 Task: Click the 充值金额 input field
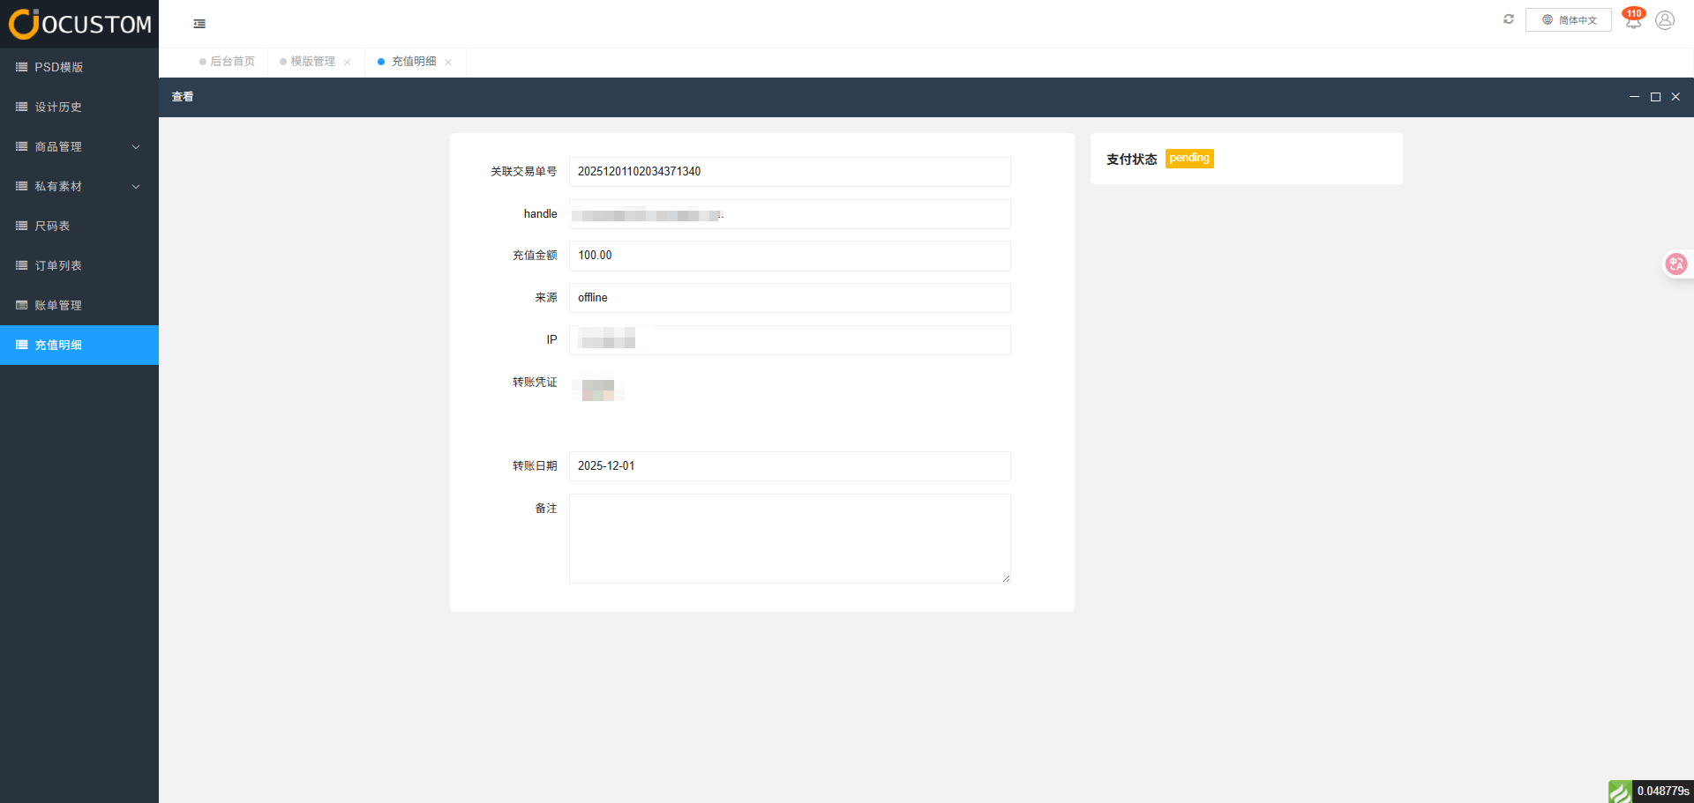pos(789,256)
